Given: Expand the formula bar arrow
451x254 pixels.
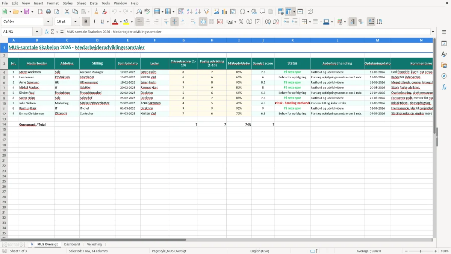Looking at the screenshot, I should point(433,32).
